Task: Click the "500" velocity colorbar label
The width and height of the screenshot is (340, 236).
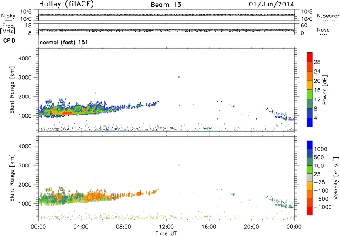Action: [x=320, y=157]
